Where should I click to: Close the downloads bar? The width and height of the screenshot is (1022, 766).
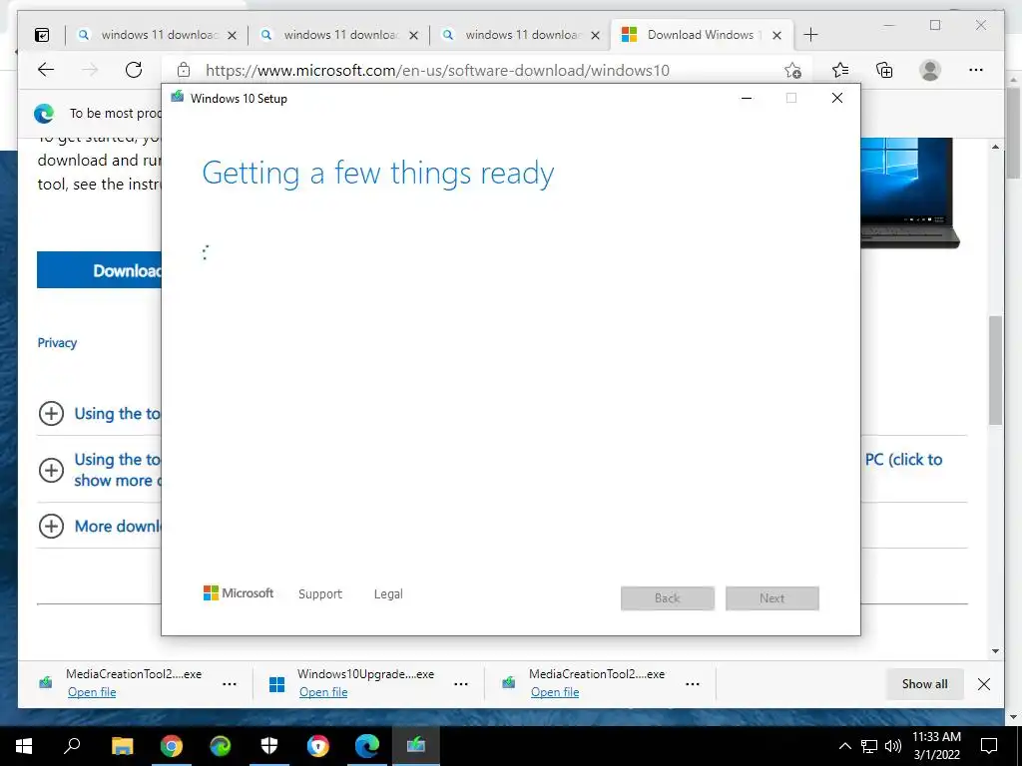(984, 684)
